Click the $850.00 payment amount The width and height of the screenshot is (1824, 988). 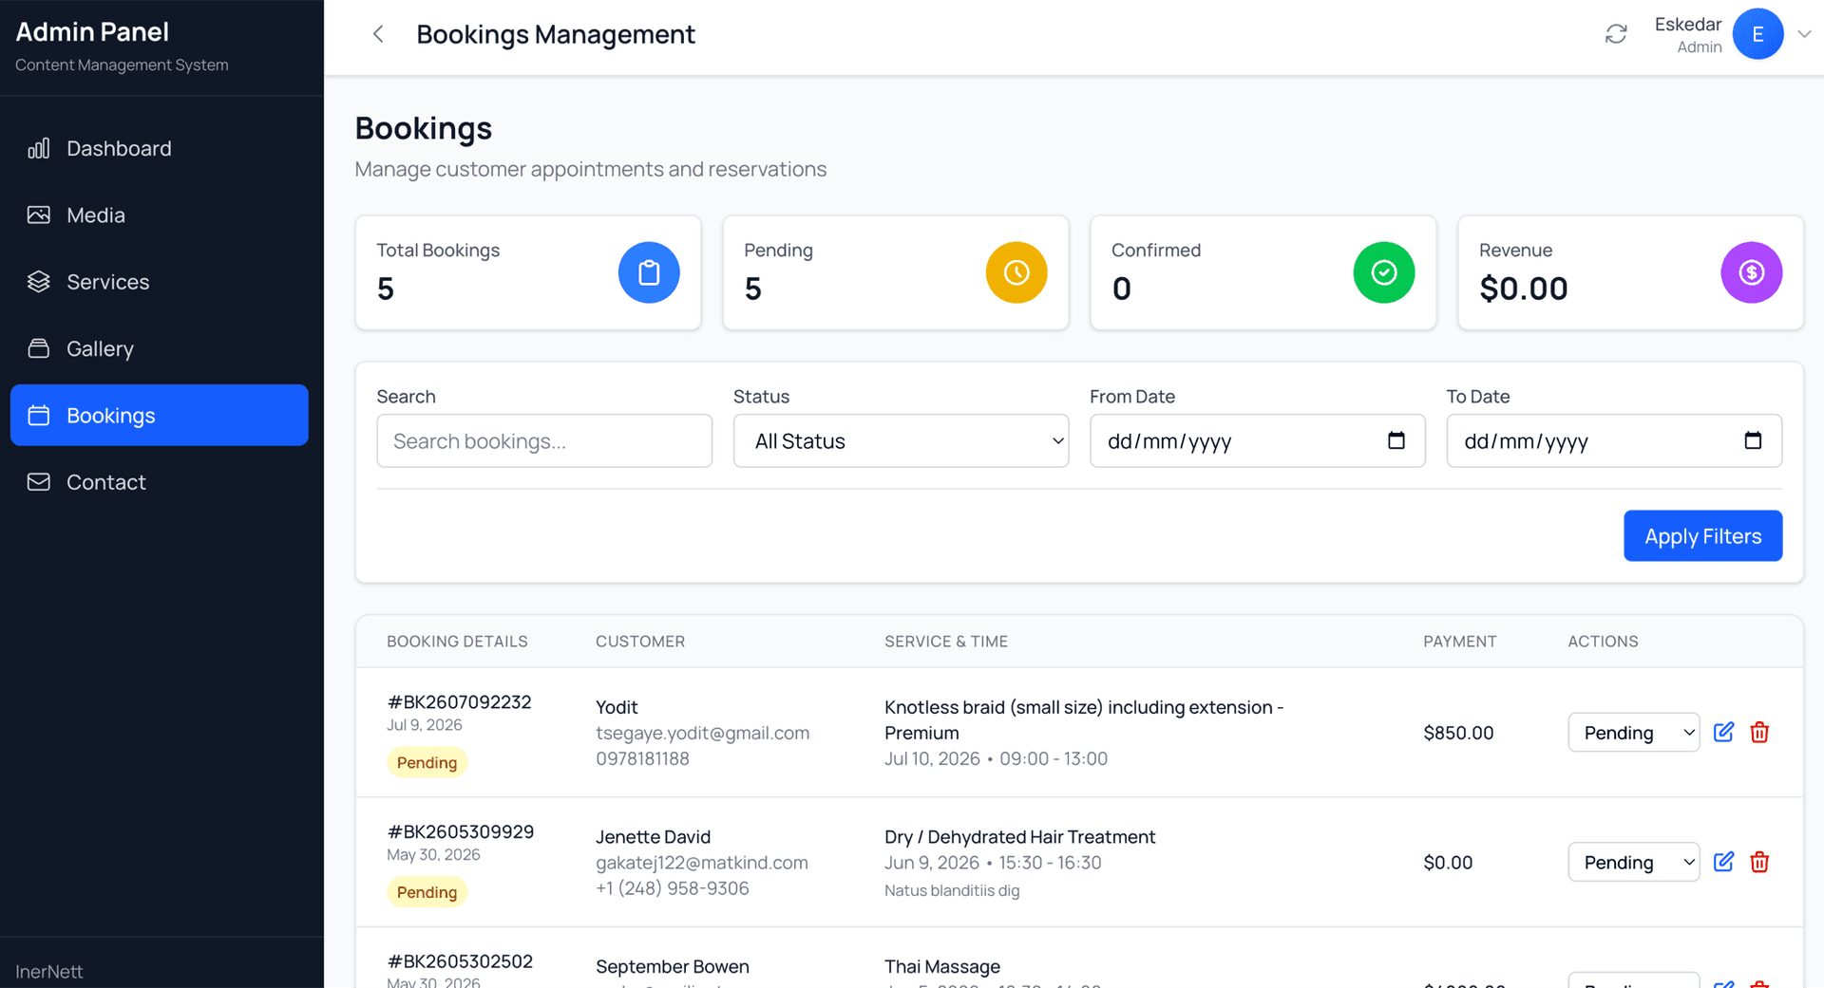(x=1458, y=733)
